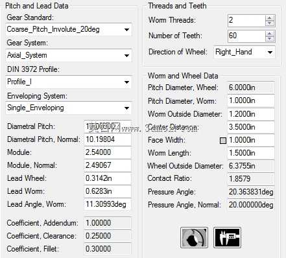This screenshot has height=258, width=286.
Task: Click the Coefficient, Fillet field
Action: point(108,249)
